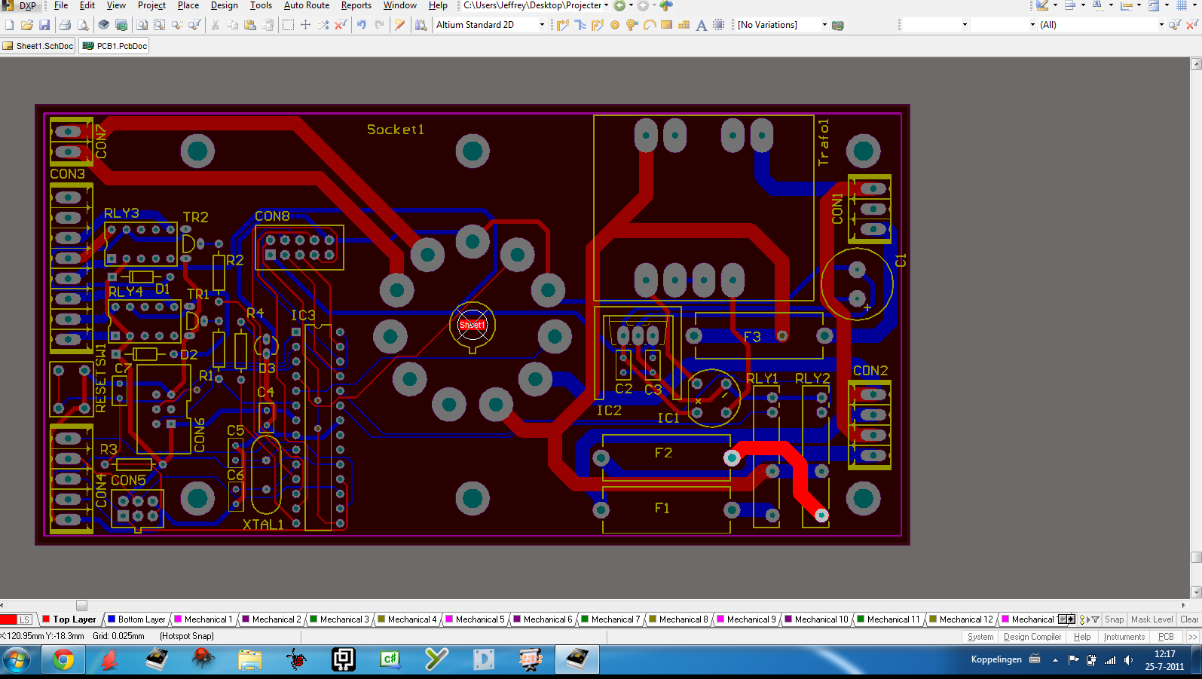Open the (All) filter dropdown

tap(1161, 25)
